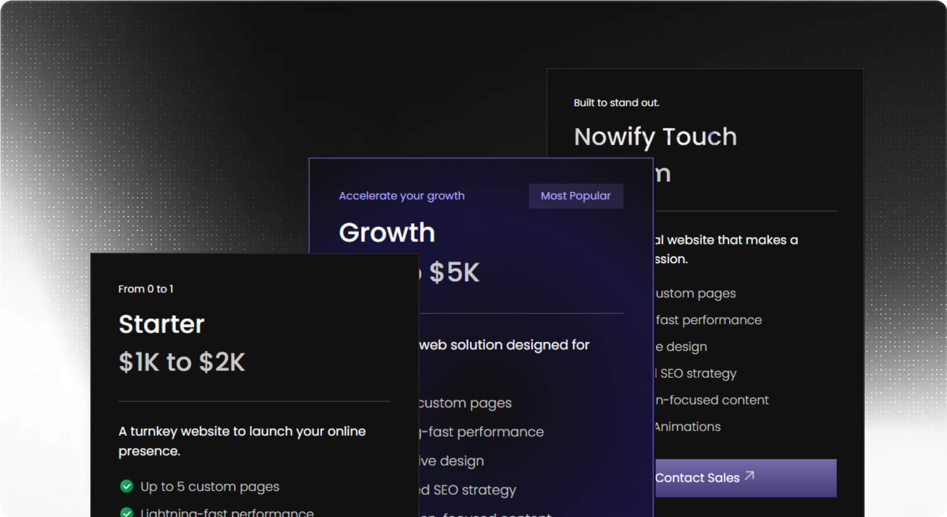The height and width of the screenshot is (517, 947).
Task: Select the Accelerate your growth tagline
Action: tap(401, 196)
